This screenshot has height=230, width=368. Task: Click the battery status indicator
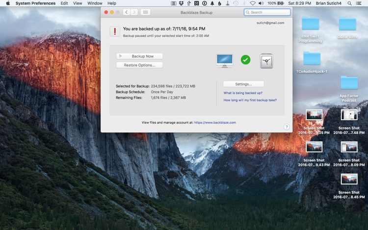276,3
